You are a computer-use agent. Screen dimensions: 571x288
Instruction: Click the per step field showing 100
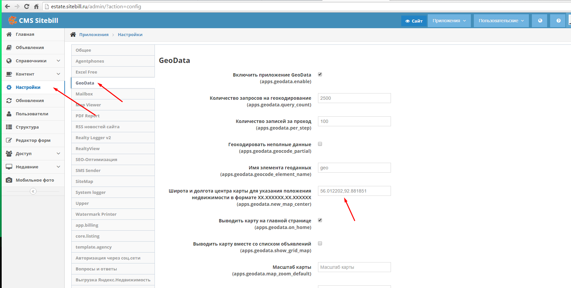354,121
